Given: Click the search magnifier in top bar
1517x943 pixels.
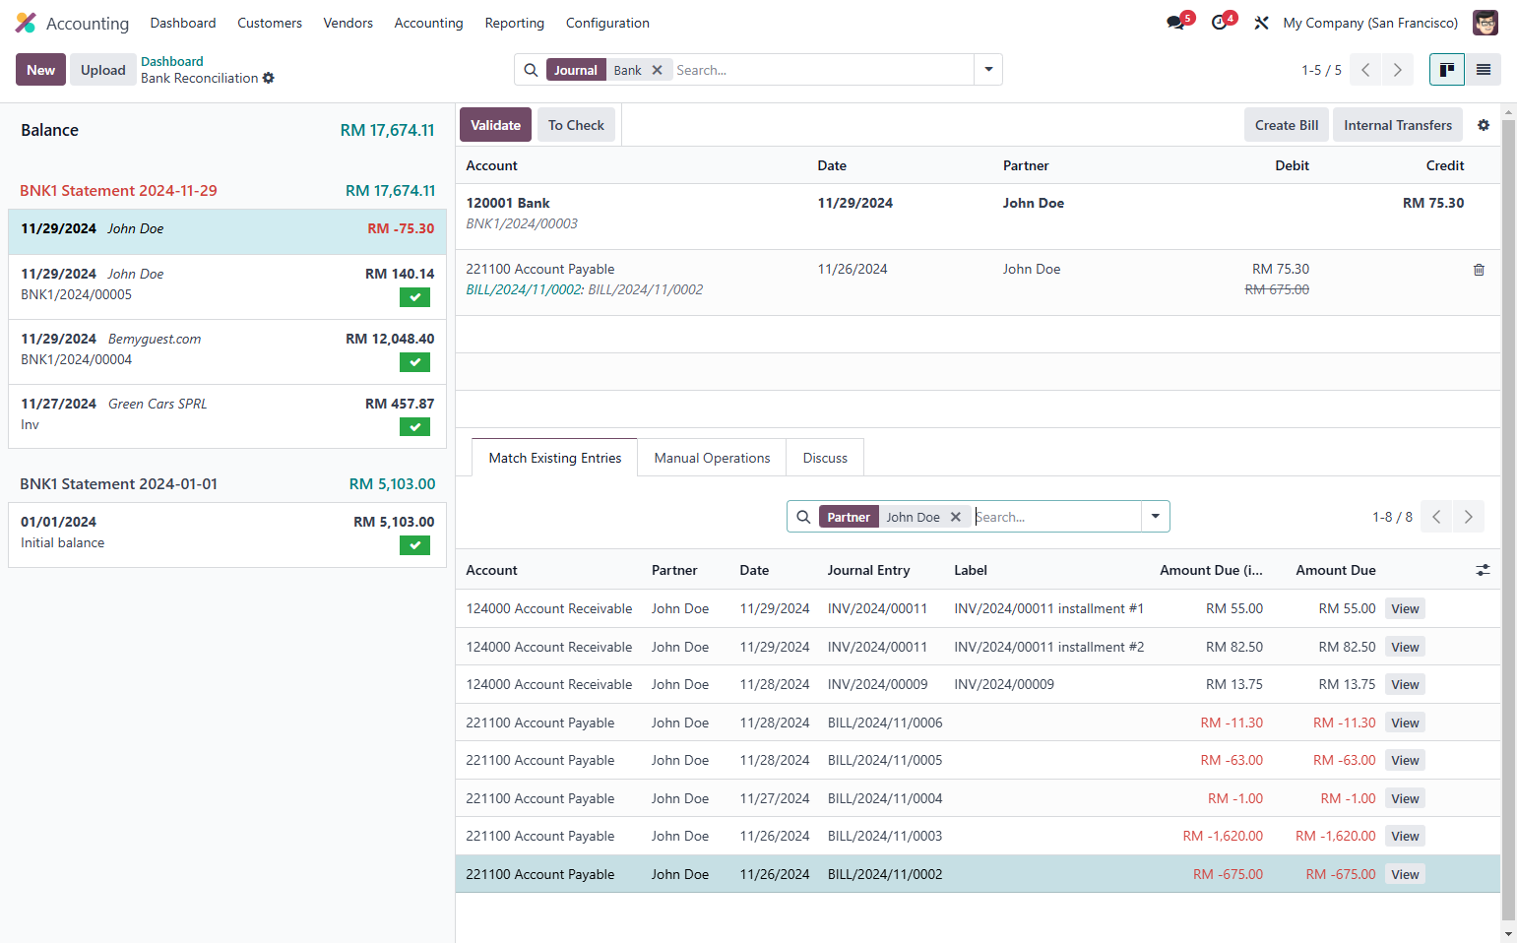Looking at the screenshot, I should (x=531, y=70).
